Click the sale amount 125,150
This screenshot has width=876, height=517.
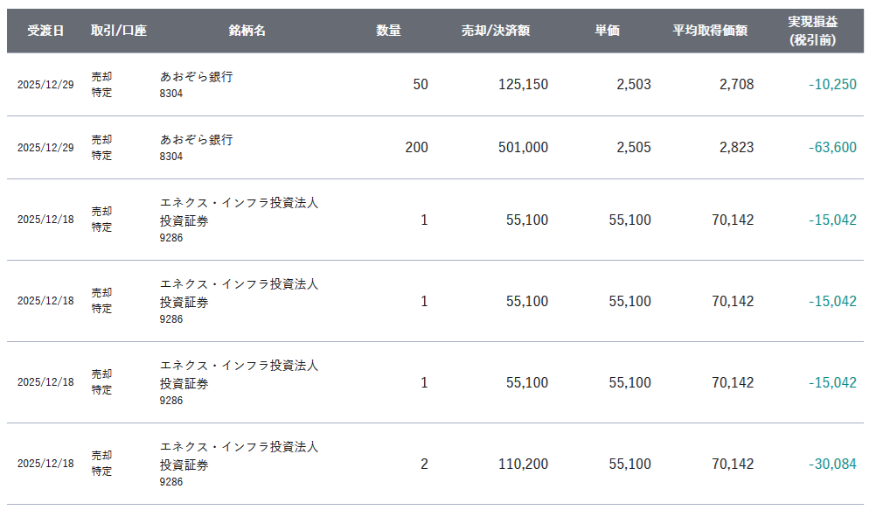coord(523,85)
